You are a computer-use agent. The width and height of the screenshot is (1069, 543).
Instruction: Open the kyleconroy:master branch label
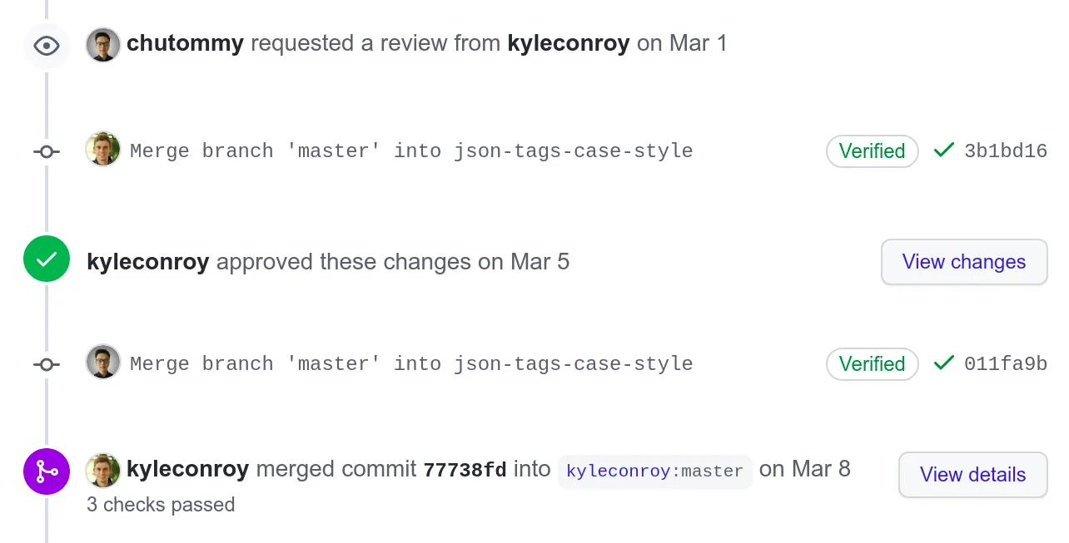(654, 471)
